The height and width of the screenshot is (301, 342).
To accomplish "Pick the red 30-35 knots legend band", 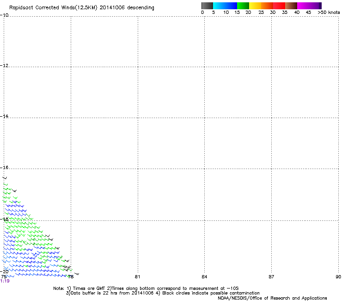I will point(279,6).
